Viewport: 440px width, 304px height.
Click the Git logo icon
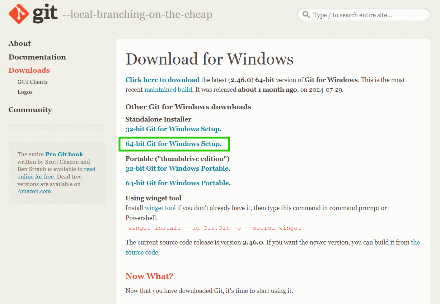tap(19, 14)
